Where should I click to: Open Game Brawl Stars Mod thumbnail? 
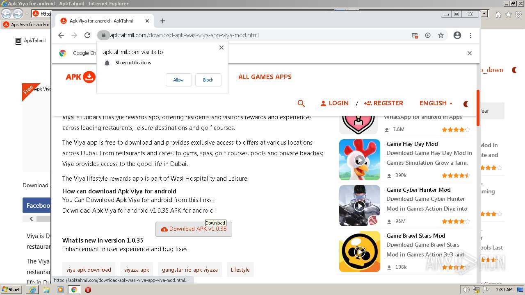(x=360, y=252)
